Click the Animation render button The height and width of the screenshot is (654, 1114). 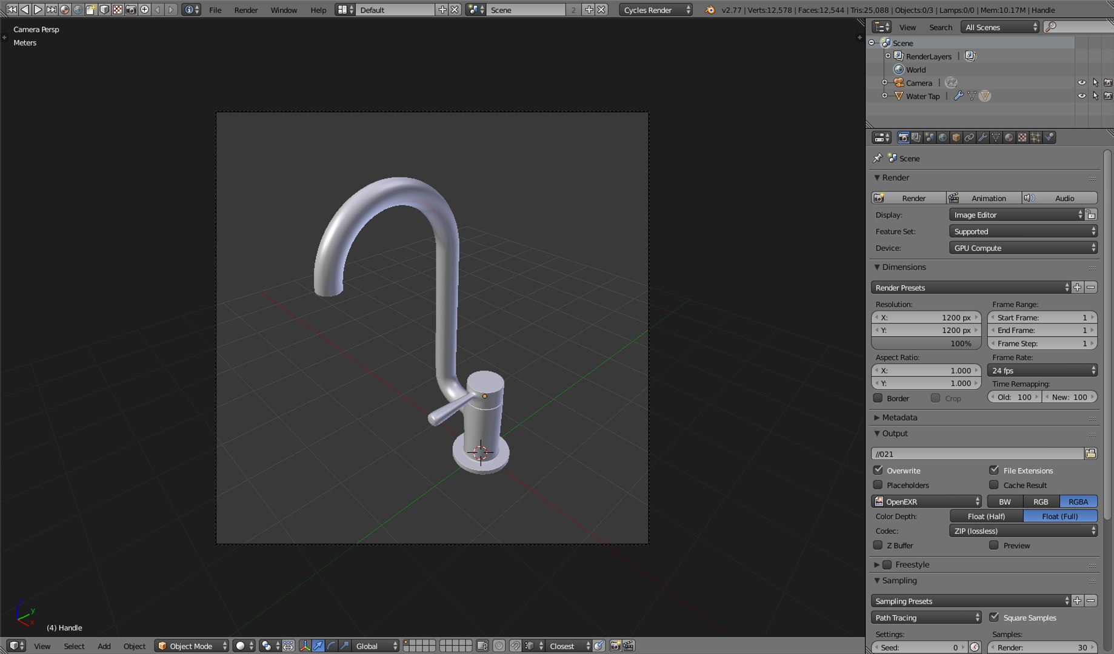pos(984,198)
